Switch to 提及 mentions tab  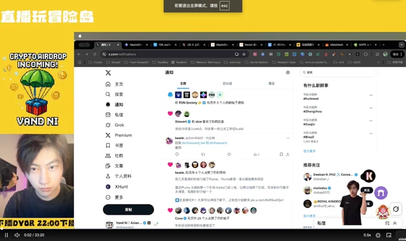click(271, 84)
